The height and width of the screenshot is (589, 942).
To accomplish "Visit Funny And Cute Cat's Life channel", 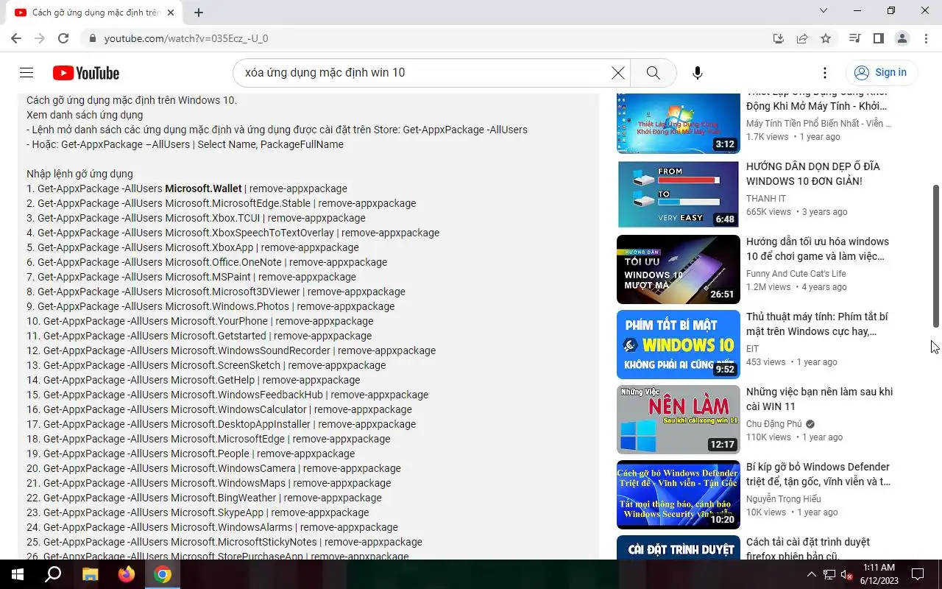I will 797,273.
